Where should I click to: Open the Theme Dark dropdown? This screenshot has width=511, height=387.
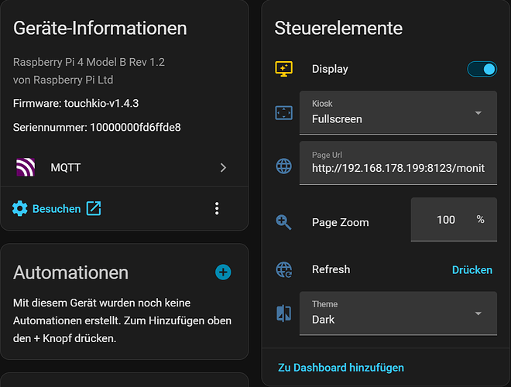point(398,313)
